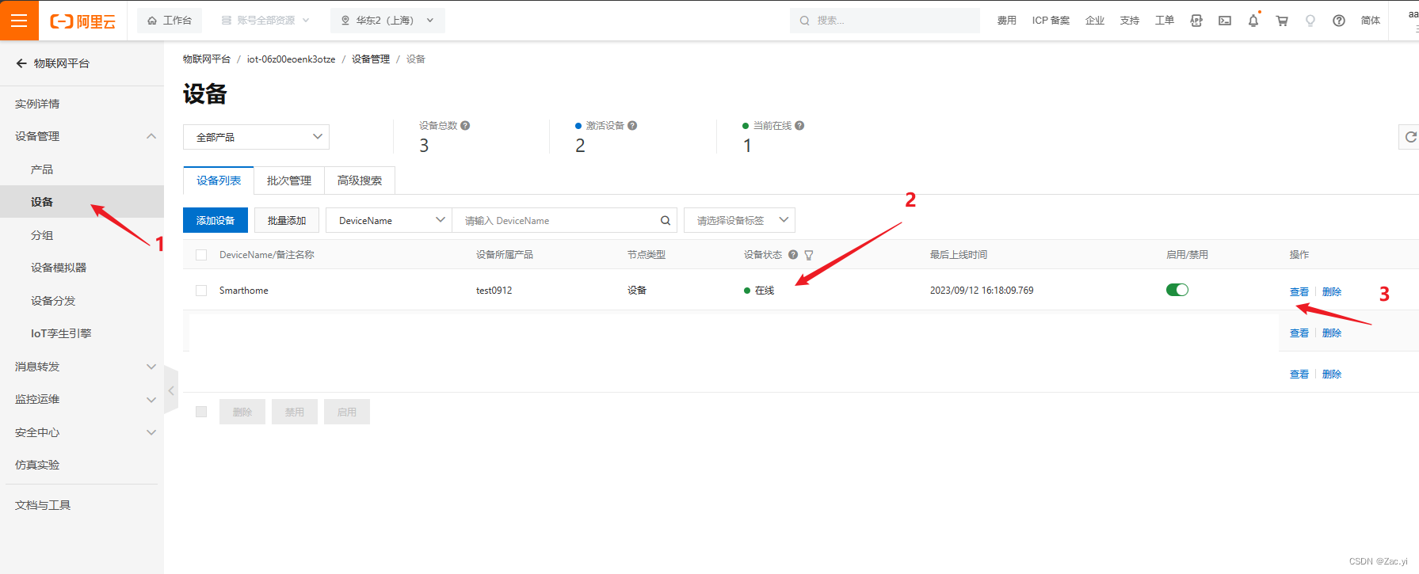Click the help icon beside 设备状态 header
Screen dimensions: 1419x574
coord(793,255)
